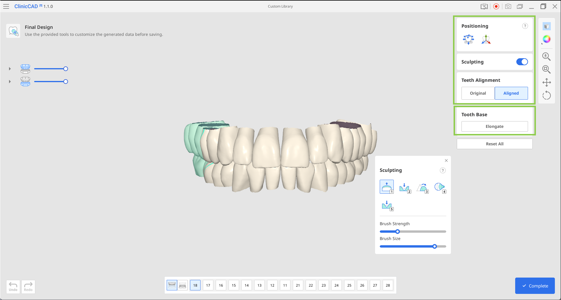561x300 pixels.
Task: Select sculpting brush tool number 3
Action: pyautogui.click(x=422, y=188)
